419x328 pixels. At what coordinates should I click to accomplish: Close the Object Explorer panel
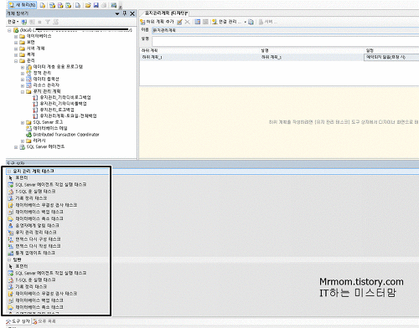132,13
